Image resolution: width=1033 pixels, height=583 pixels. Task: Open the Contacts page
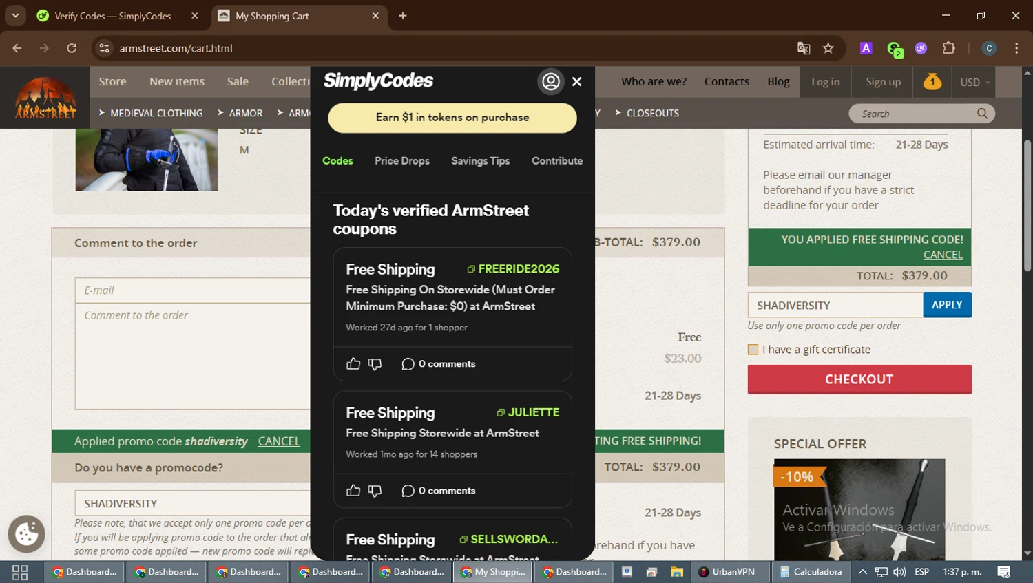click(727, 81)
